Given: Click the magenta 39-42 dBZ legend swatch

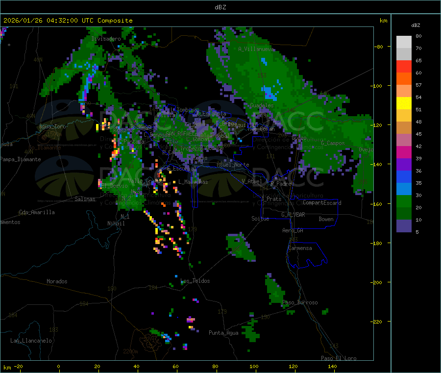Looking at the screenshot, I should pyautogui.click(x=404, y=152).
